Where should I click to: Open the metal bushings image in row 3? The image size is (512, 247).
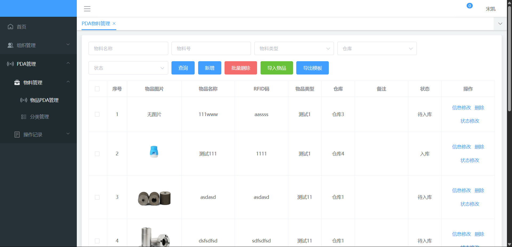pos(154,198)
